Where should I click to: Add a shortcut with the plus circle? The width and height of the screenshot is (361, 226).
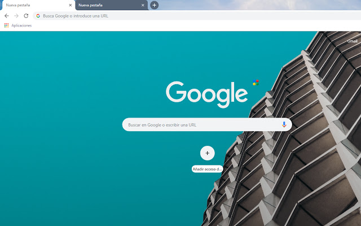[x=207, y=153]
